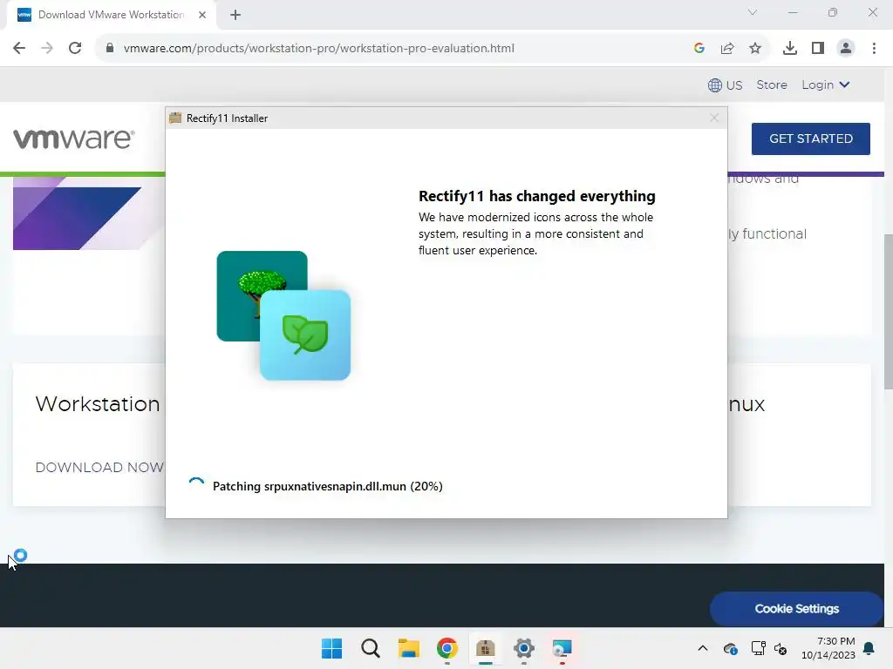Click the Workstation card heading
Screen dimensions: 893x669
tap(98, 404)
